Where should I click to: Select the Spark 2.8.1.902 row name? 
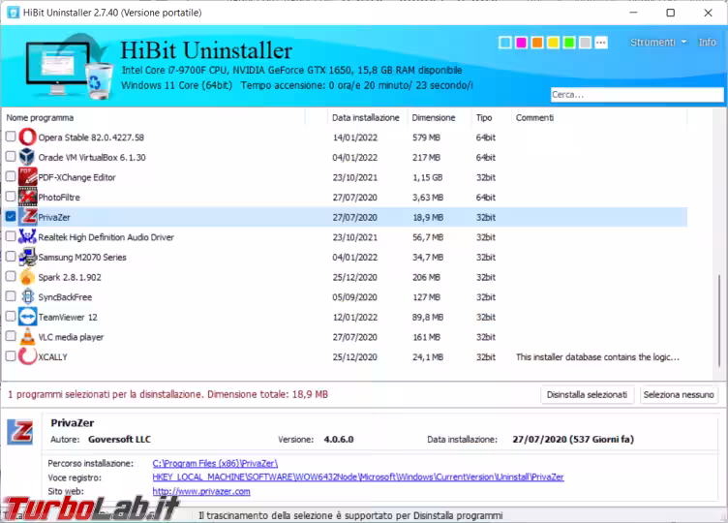(69, 277)
